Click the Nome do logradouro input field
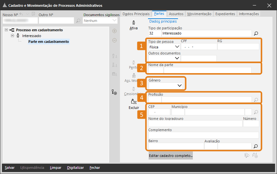Image resolution: width=277 pixels, height=174 pixels. coord(195,124)
